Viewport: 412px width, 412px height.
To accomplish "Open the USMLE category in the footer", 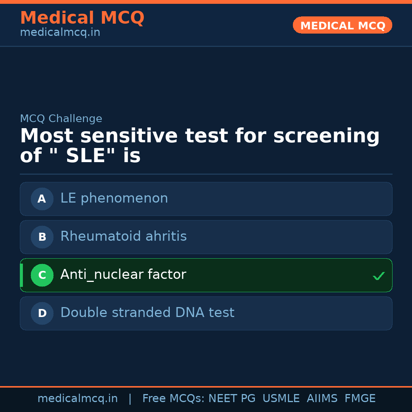I will pyautogui.click(x=281, y=398).
